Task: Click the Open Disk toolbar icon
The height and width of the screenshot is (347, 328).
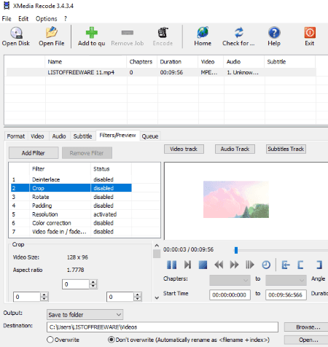Action: [16, 33]
